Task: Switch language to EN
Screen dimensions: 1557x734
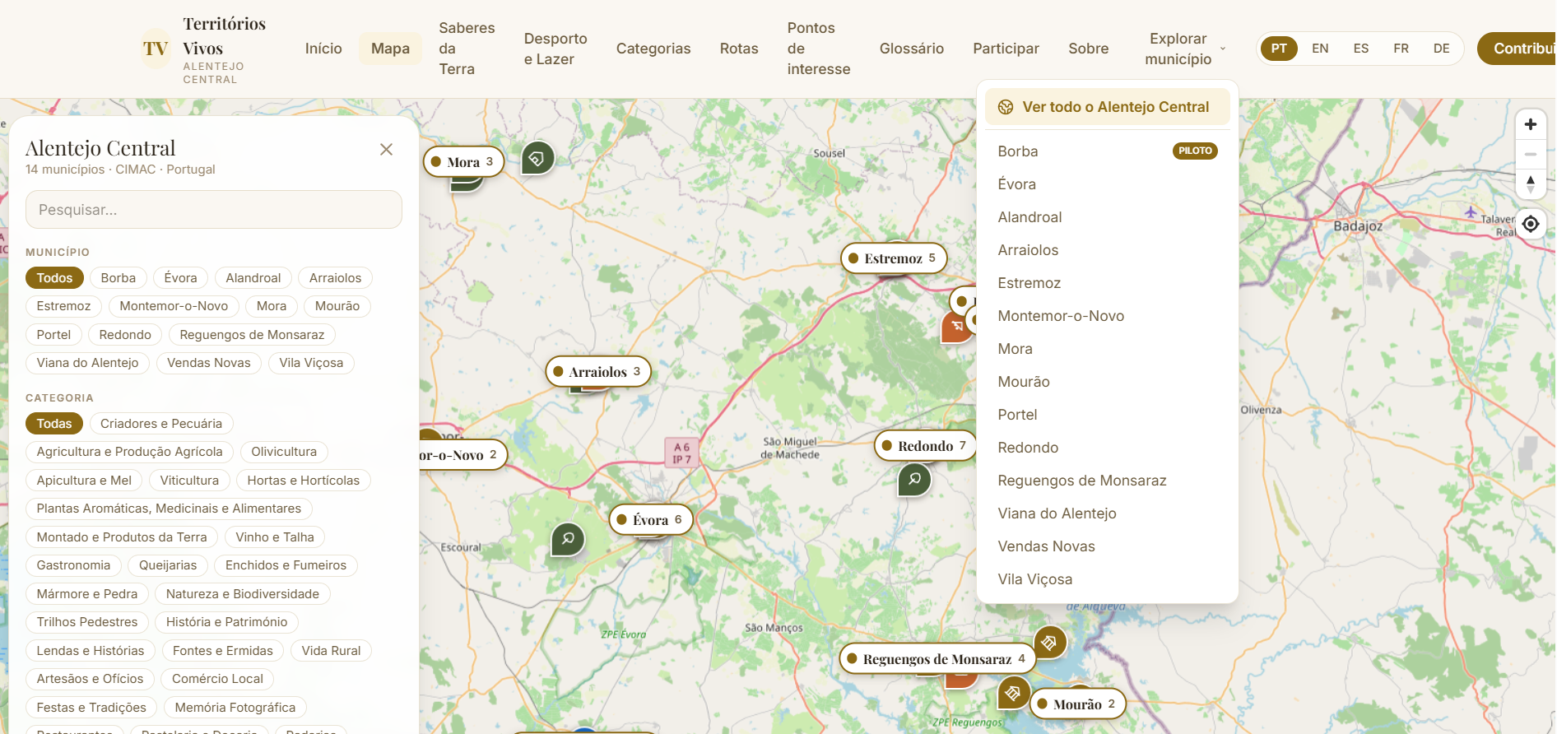Action: tap(1320, 49)
